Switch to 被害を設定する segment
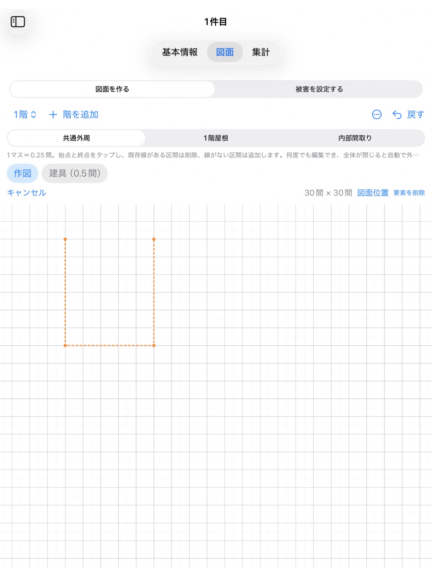The width and height of the screenshot is (432, 576). point(319,89)
